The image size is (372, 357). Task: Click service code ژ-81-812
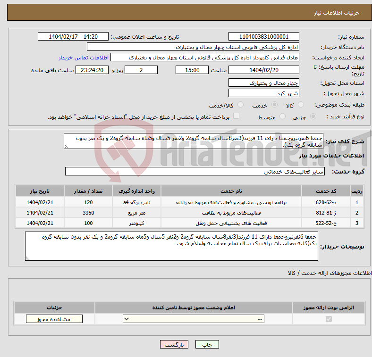point(326,213)
